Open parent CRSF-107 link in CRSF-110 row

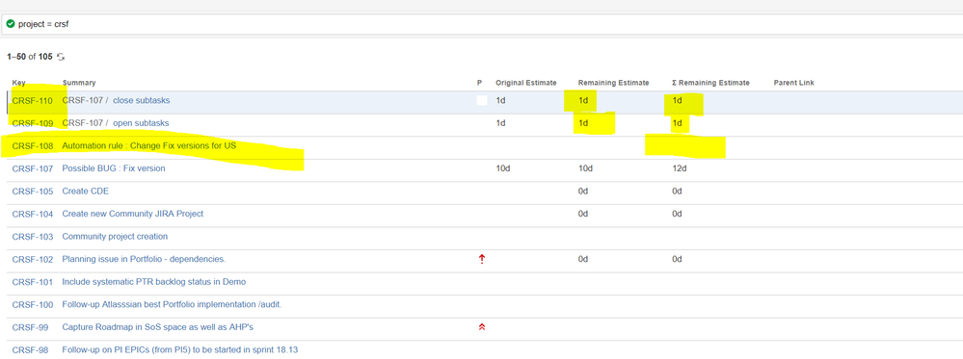pyautogui.click(x=82, y=100)
